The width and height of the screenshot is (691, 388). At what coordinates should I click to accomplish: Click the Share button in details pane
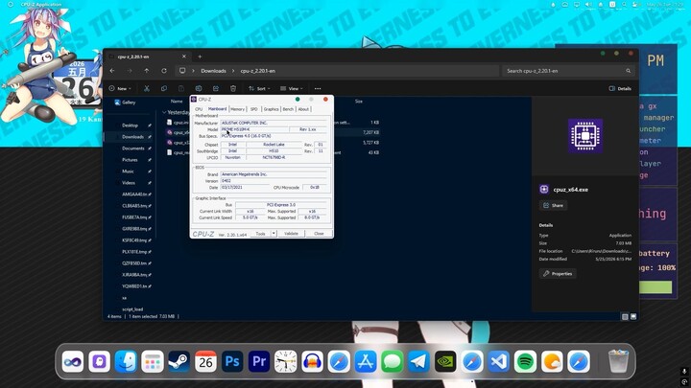(x=553, y=205)
